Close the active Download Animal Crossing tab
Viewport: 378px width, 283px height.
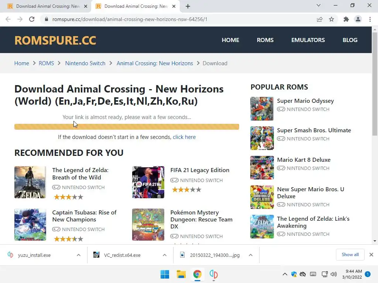(174, 6)
